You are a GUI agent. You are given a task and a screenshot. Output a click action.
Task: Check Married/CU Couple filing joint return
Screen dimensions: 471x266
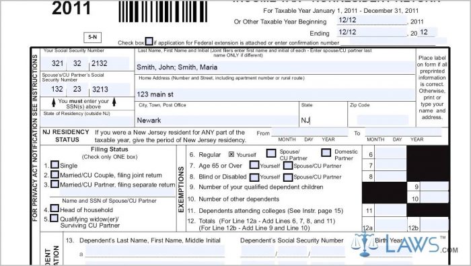pyautogui.click(x=55, y=174)
